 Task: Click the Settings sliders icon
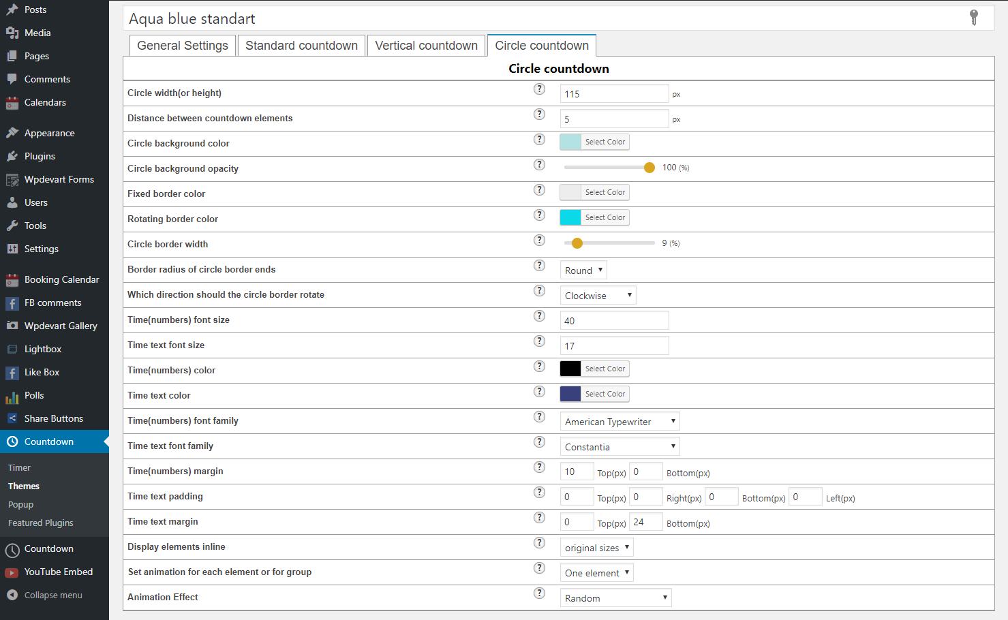click(x=12, y=249)
